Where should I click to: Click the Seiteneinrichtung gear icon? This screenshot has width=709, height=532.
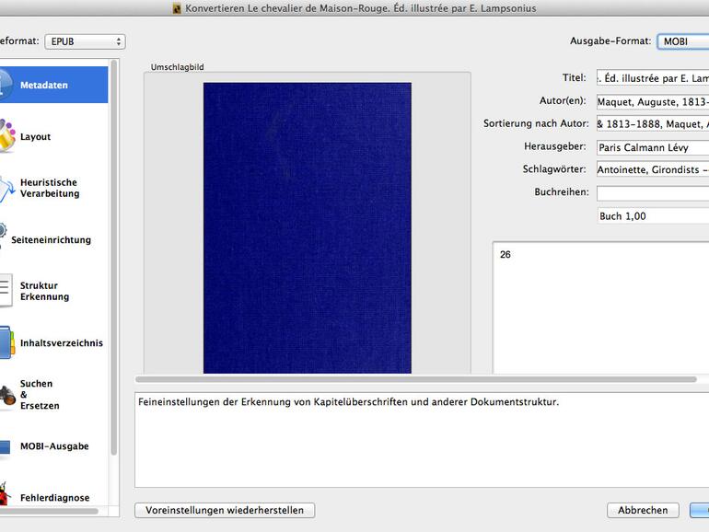3,239
